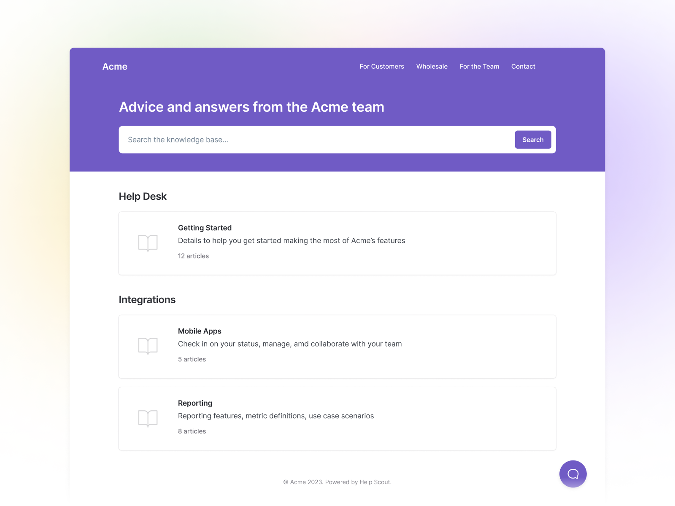The image size is (675, 506).
Task: Click the 5 articles count
Action: click(x=192, y=359)
